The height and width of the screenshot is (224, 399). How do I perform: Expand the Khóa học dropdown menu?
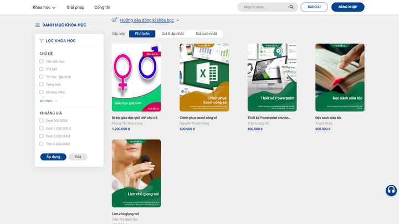(x=44, y=7)
